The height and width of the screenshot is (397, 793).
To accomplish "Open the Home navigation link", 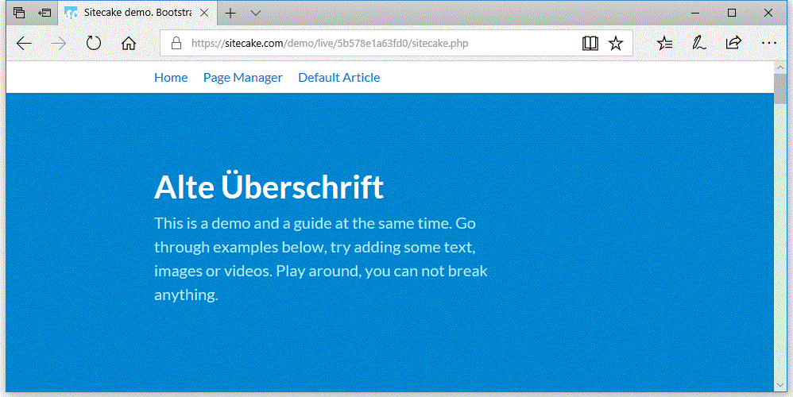I will point(171,77).
